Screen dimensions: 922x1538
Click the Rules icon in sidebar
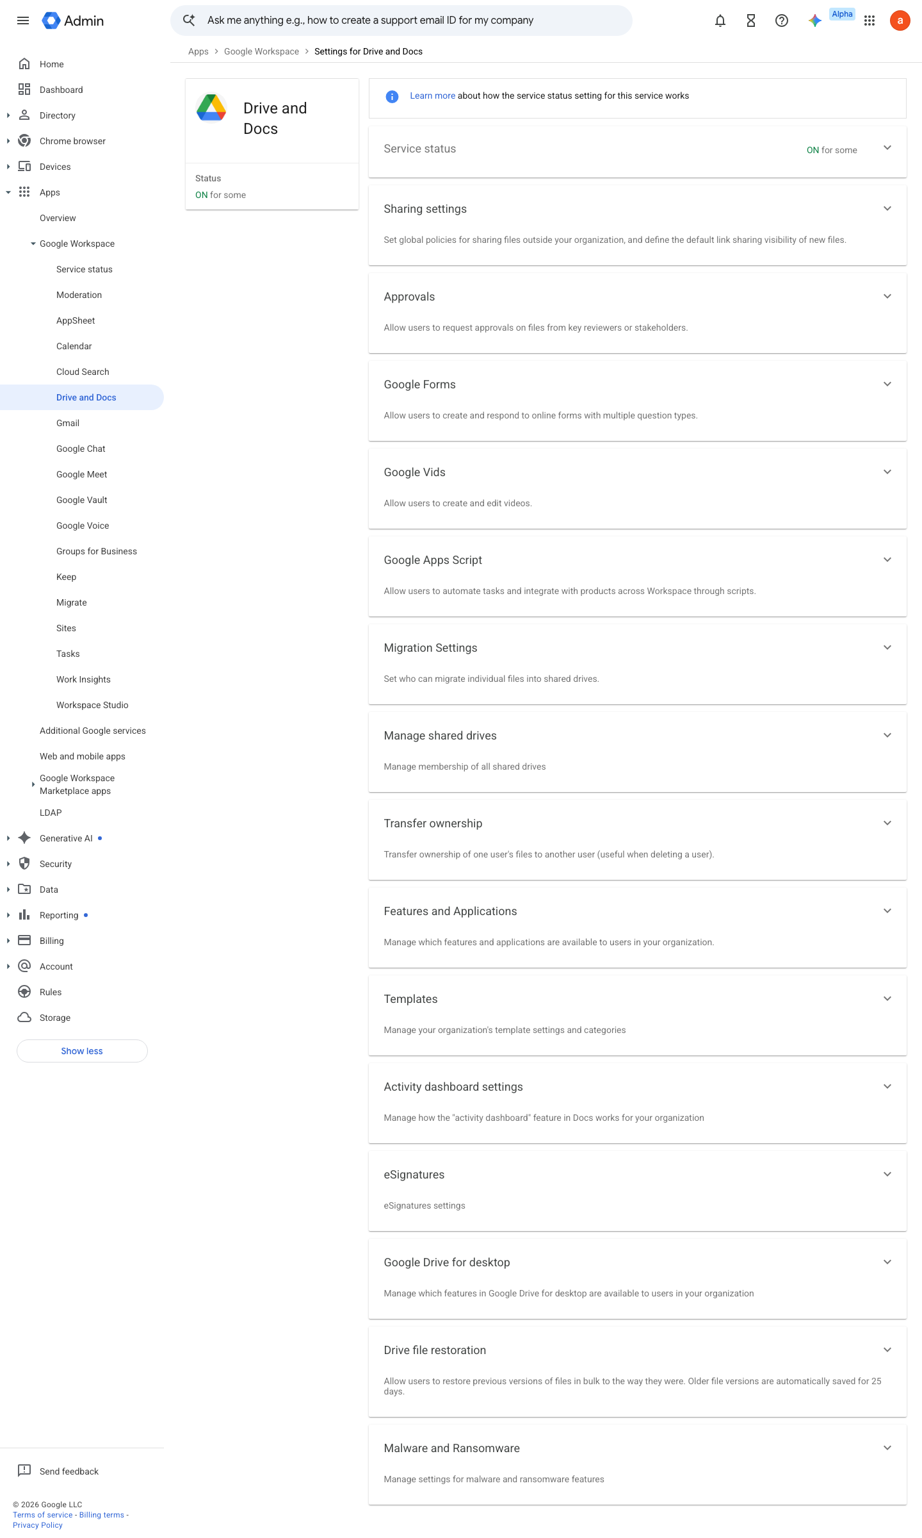24,992
